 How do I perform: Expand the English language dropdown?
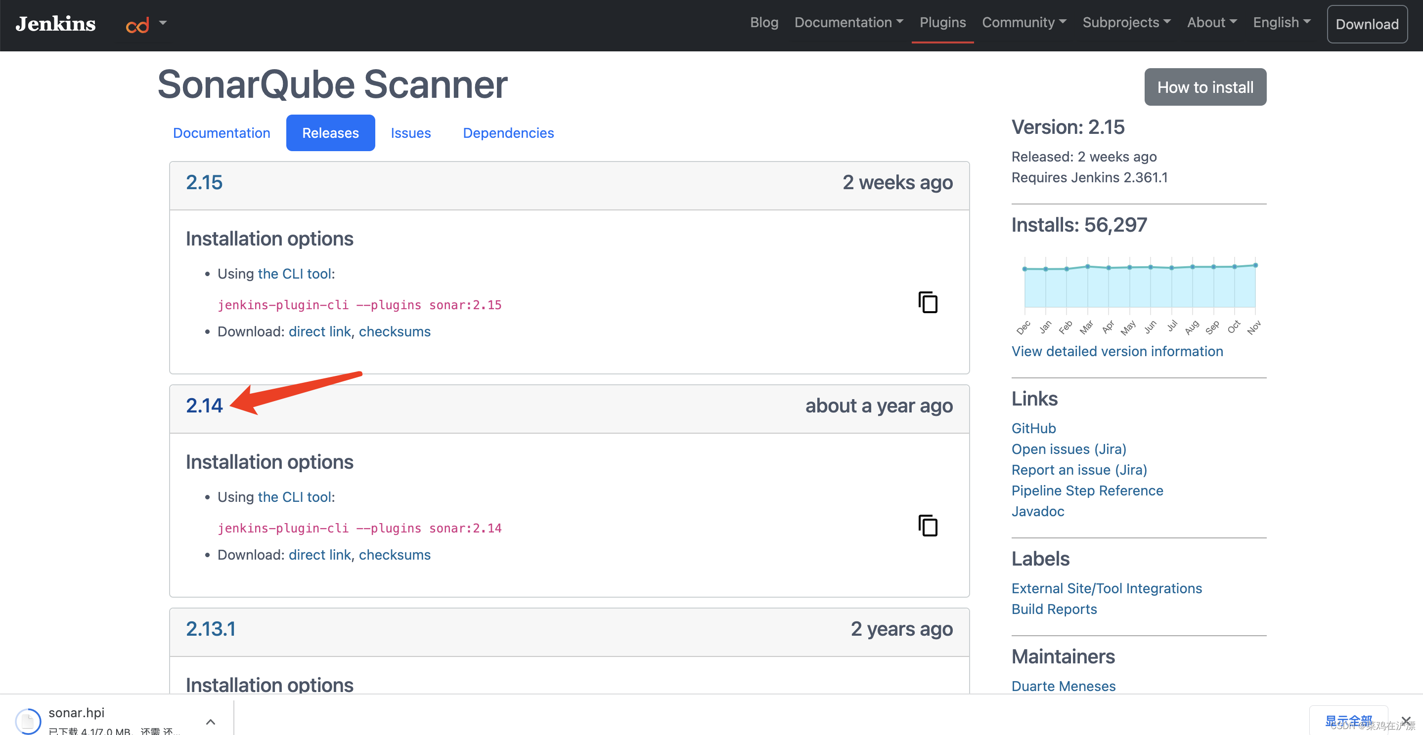(x=1281, y=23)
